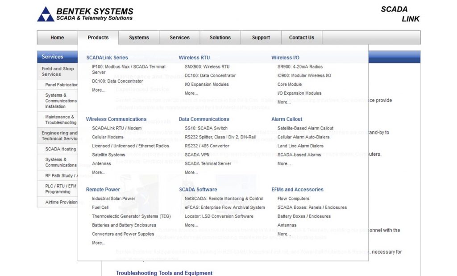Image resolution: width=457 pixels, height=276 pixels.
Task: Open the Contact Us menu
Action: coord(301,37)
